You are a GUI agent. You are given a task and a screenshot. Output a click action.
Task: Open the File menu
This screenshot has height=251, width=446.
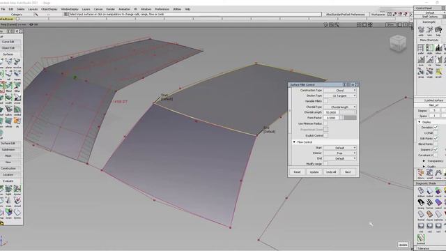pyautogui.click(x=3, y=9)
